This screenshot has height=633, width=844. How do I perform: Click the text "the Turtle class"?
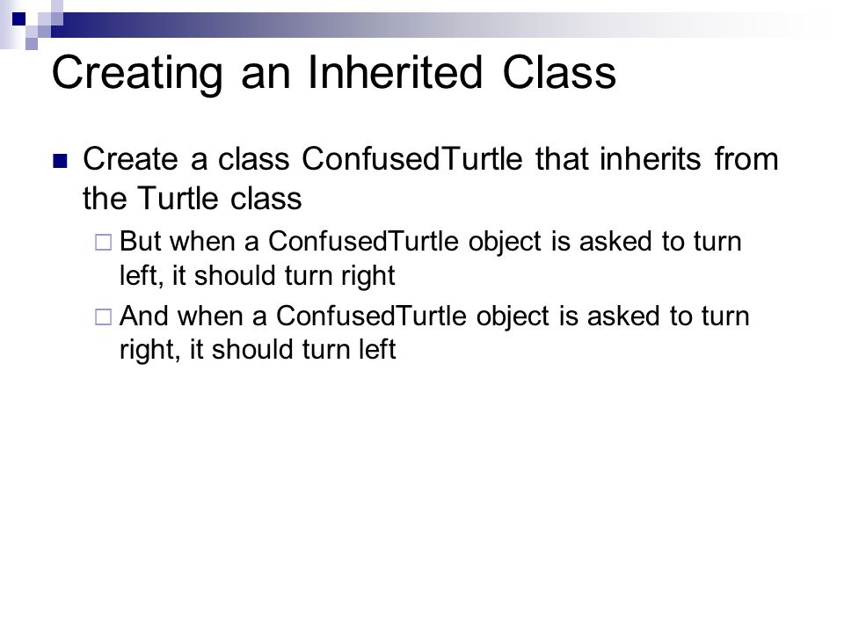click(x=193, y=198)
